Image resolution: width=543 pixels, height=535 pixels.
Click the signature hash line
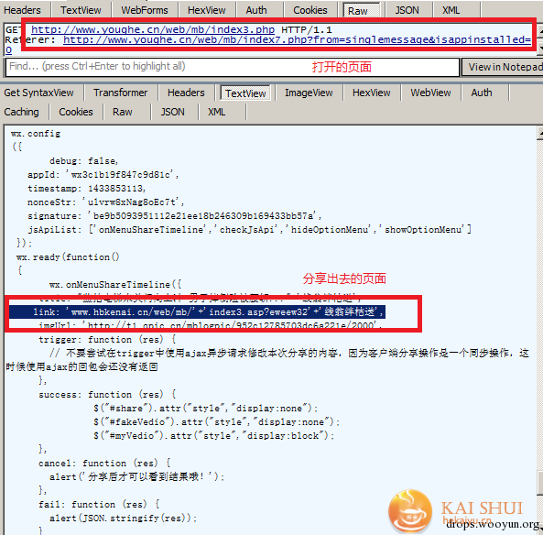[175, 215]
